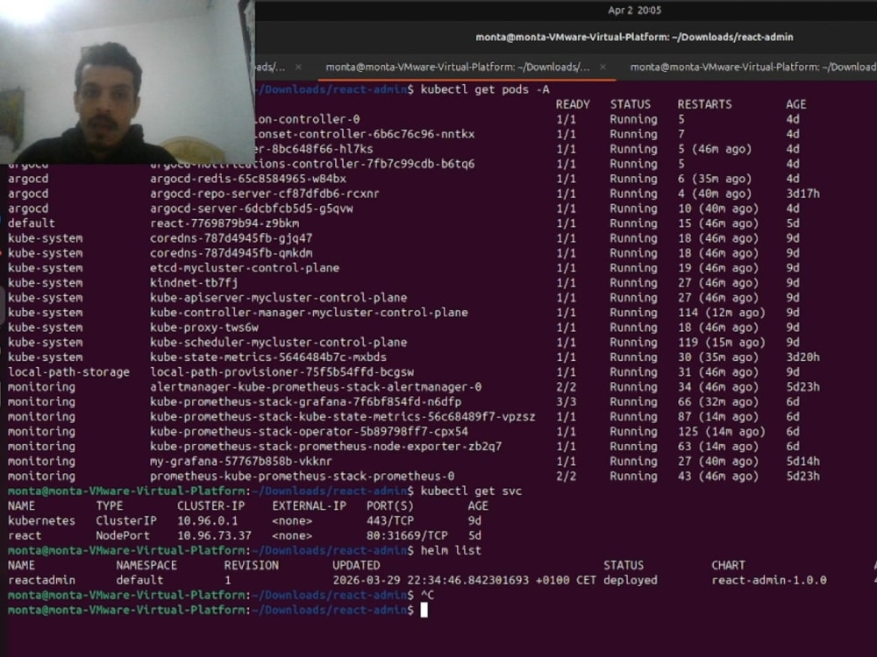Close the active middle terminal tab
This screenshot has height=657, width=877.
point(602,67)
